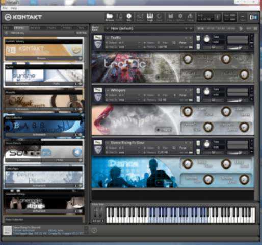262x245 pixels.
Task: Open the Quick-load browser icon
Action: click(160, 17)
